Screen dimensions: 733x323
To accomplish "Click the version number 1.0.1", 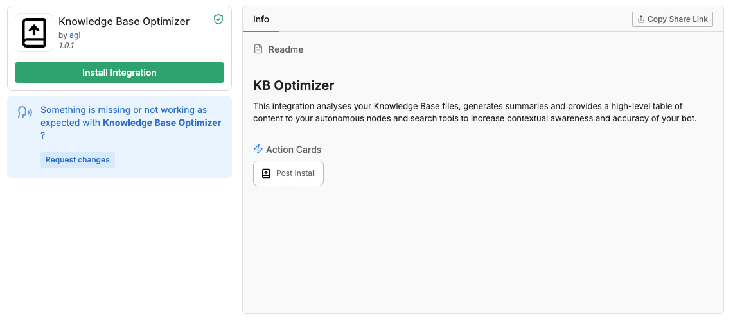I will 66,46.
